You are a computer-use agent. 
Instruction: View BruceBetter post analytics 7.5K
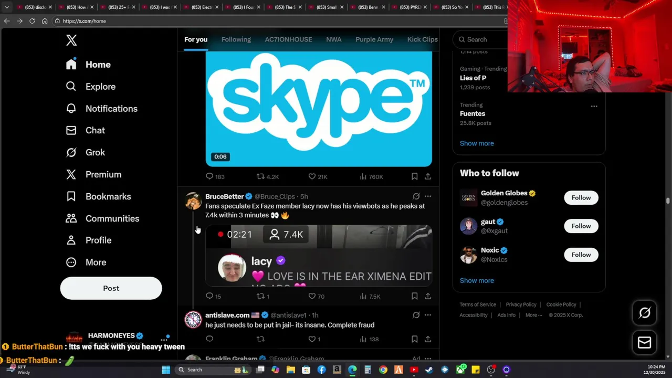coord(370,296)
